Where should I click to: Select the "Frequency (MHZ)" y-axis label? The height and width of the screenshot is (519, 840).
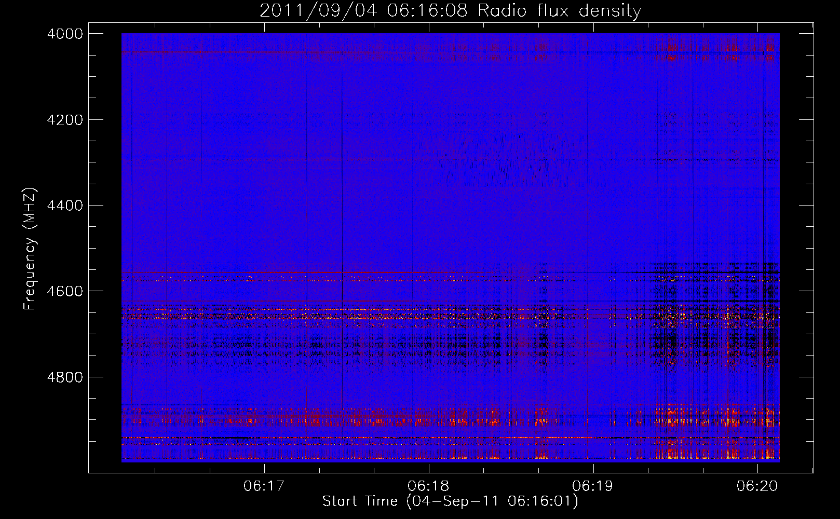pos(30,249)
